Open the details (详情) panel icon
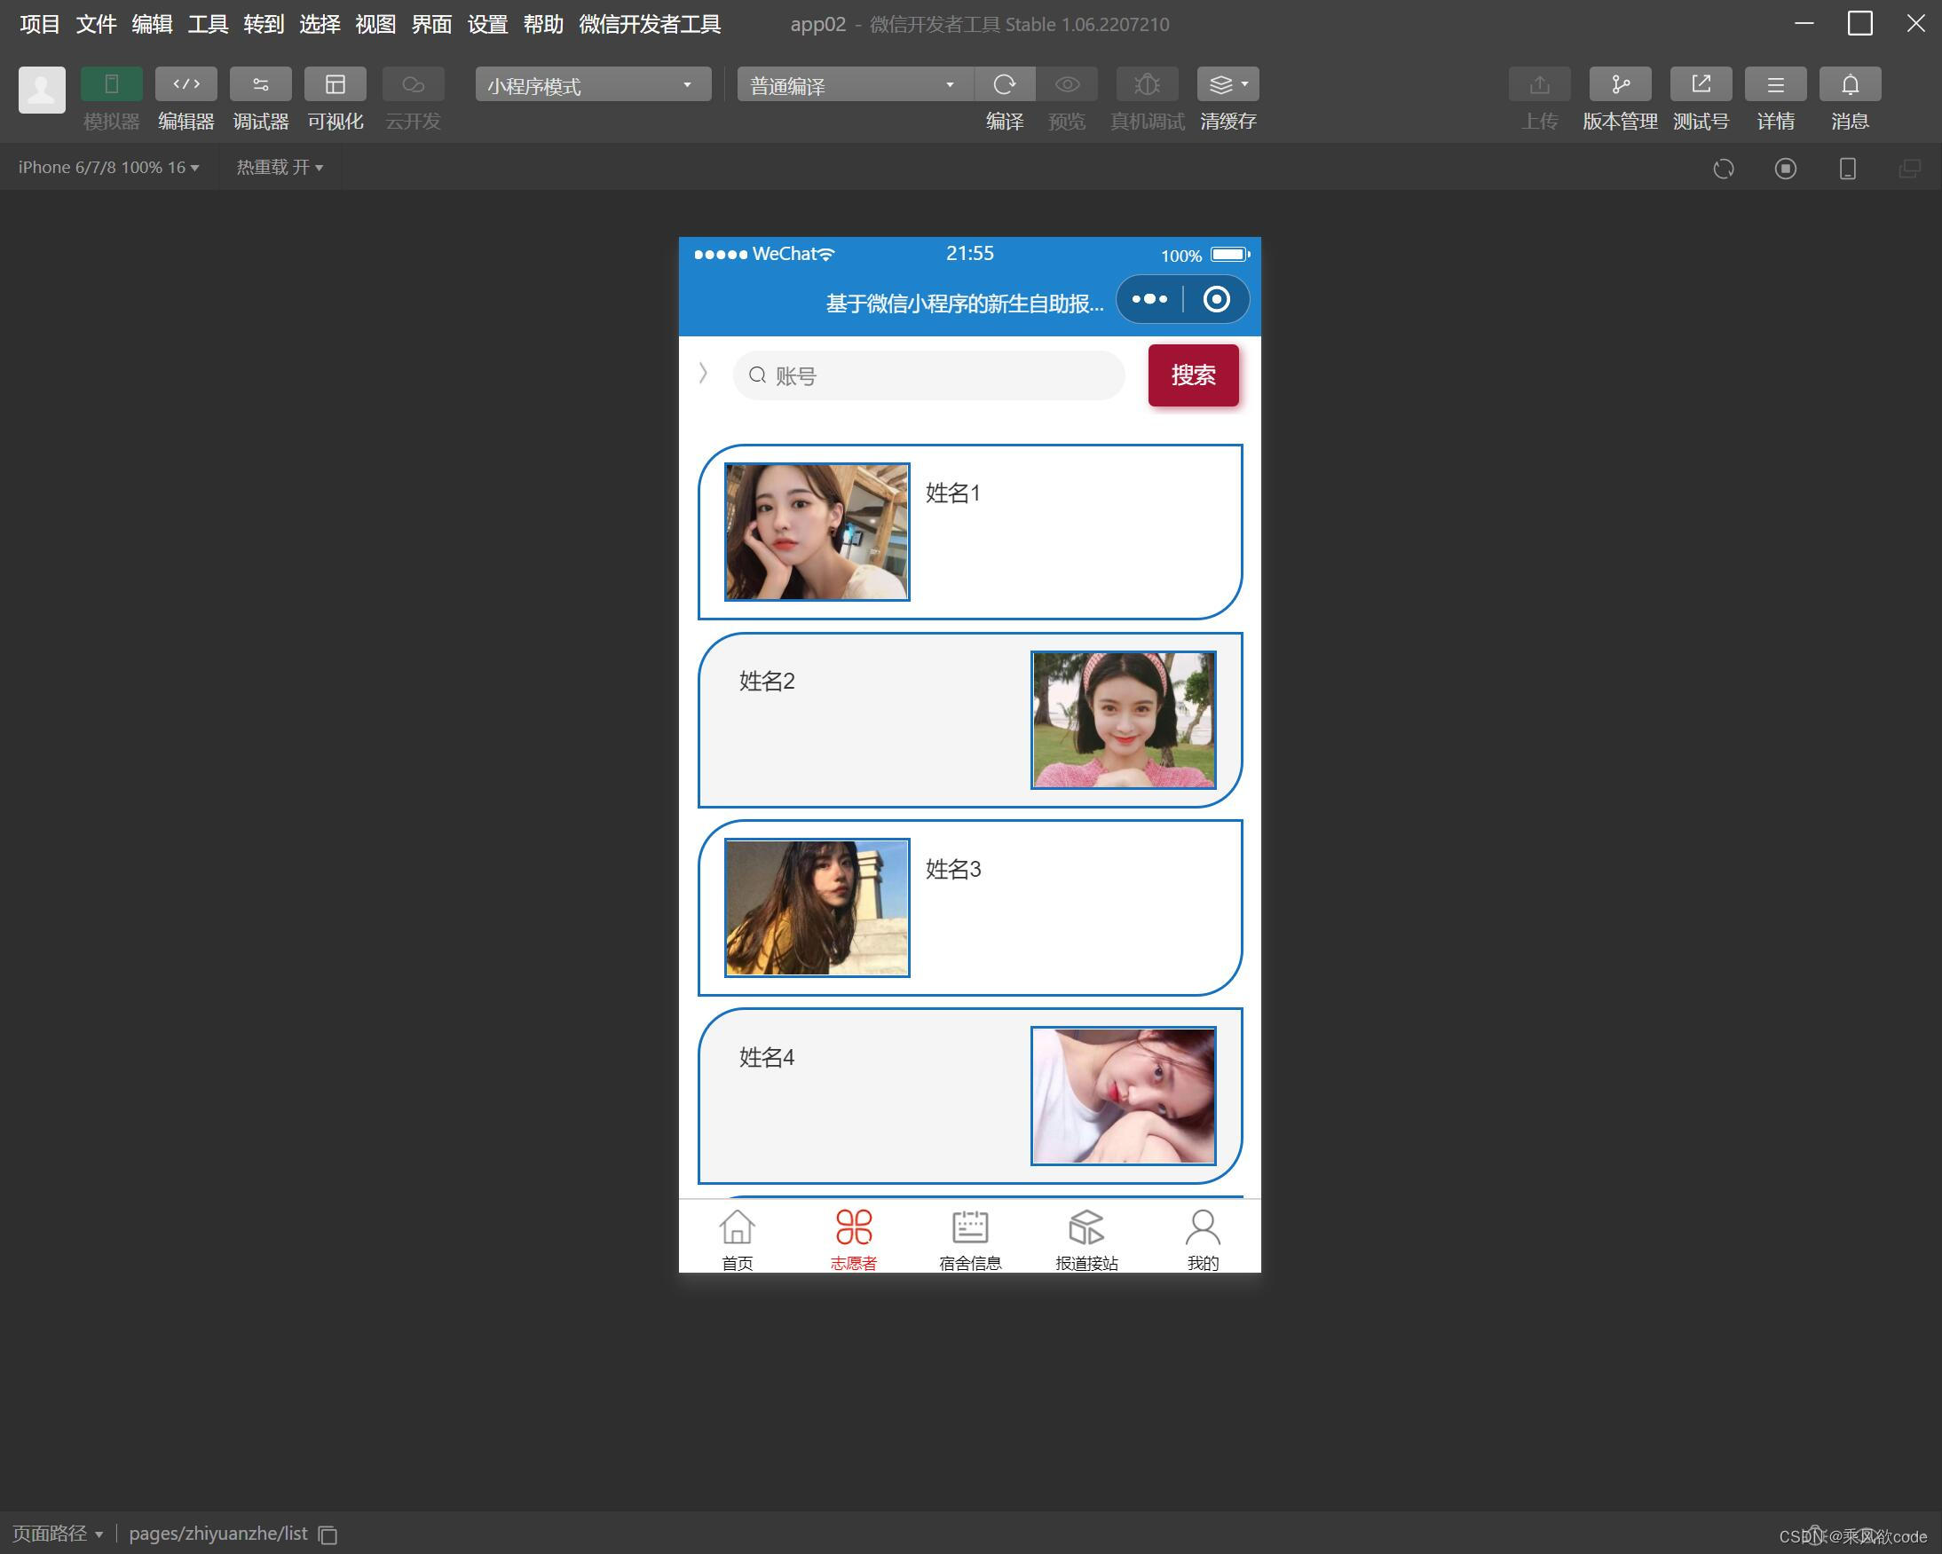 tap(1774, 84)
